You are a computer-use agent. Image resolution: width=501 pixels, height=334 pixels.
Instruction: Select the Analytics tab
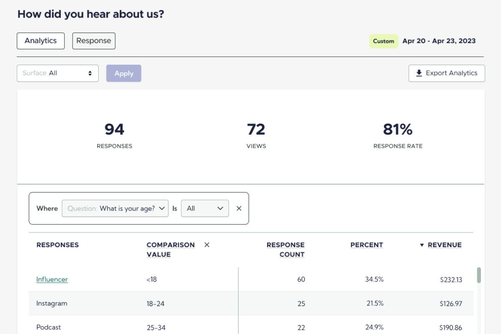pyautogui.click(x=40, y=41)
